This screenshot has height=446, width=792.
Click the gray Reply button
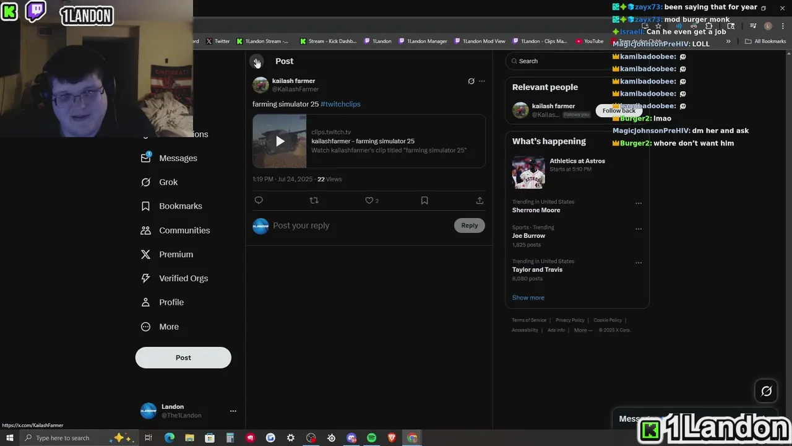470,225
